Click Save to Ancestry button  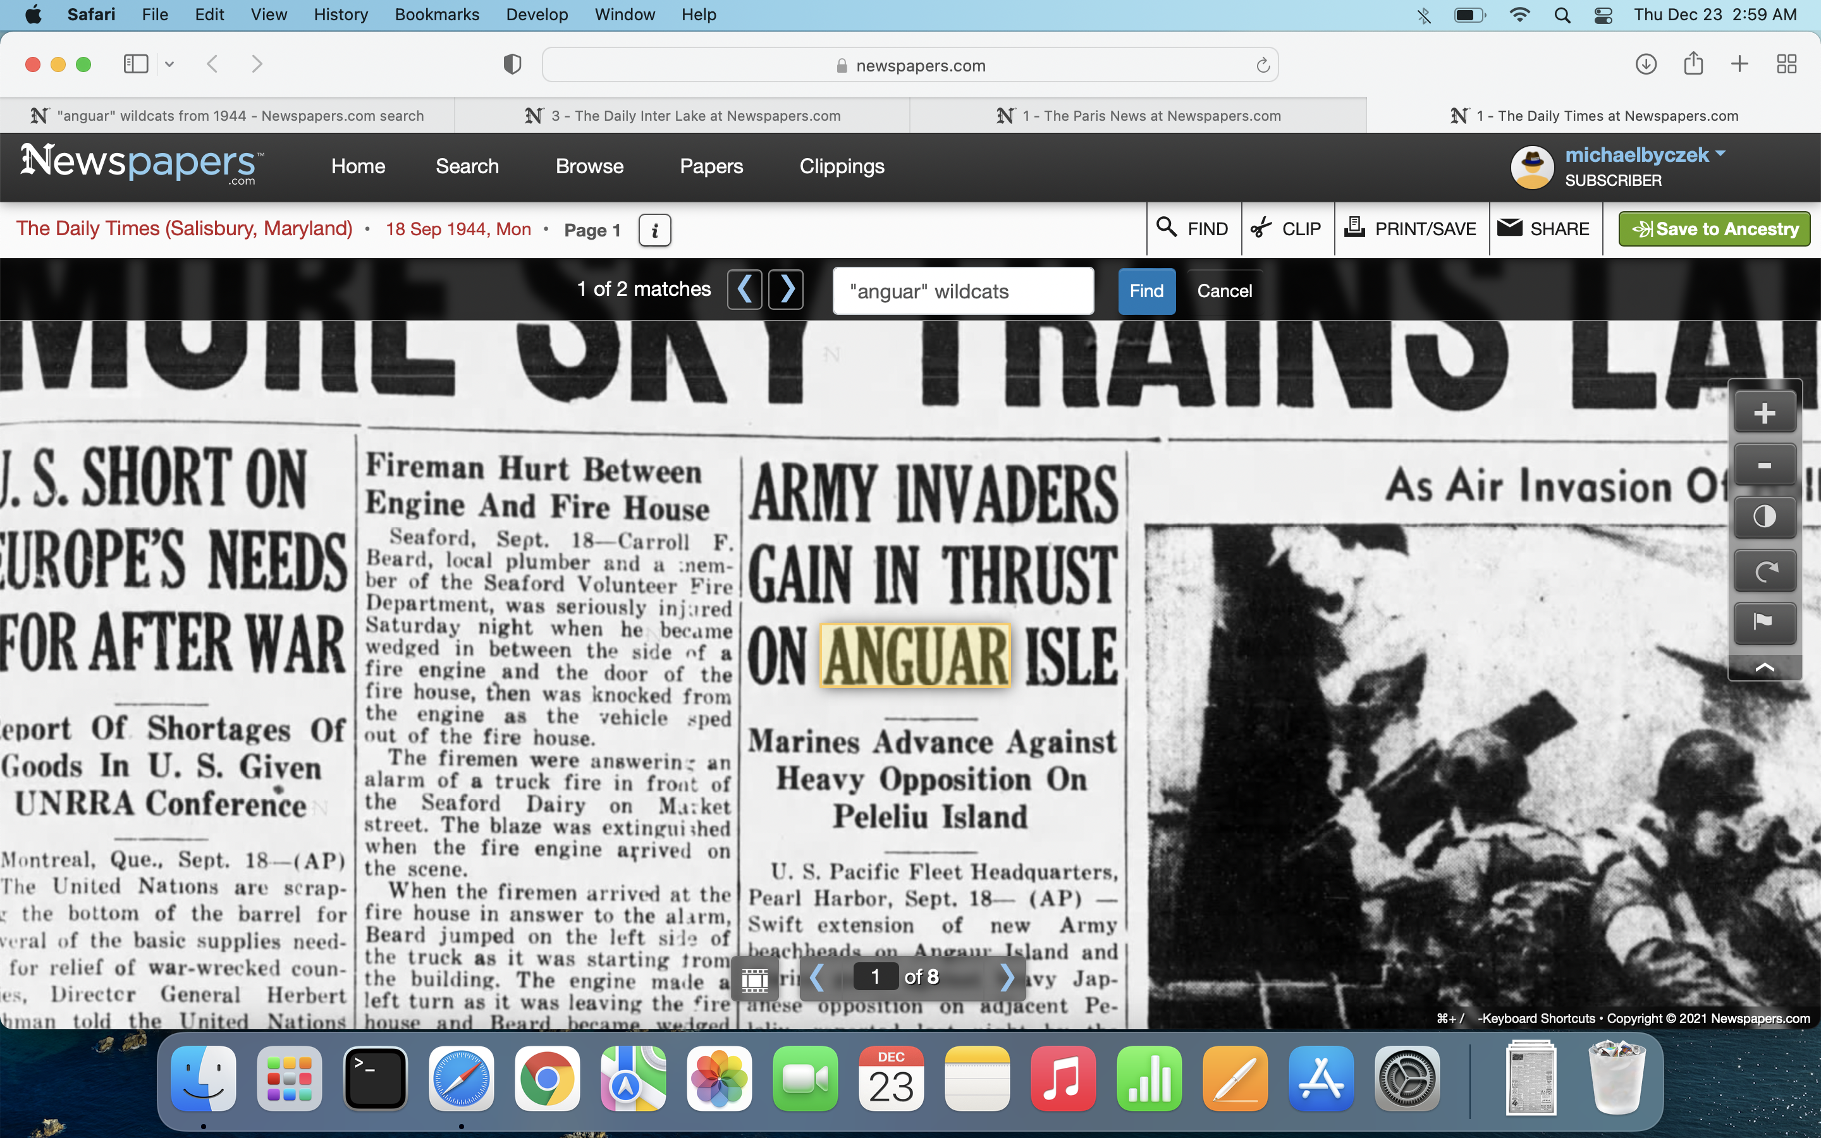click(x=1714, y=229)
